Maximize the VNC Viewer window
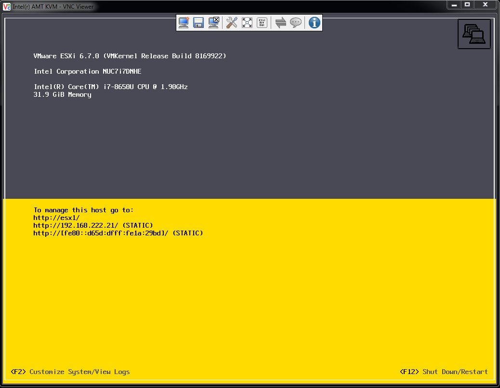 coord(467,4)
